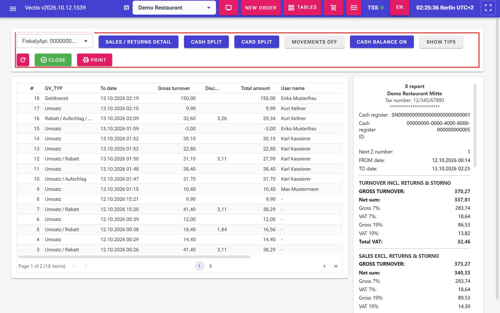The image size is (500, 313).
Task: Refresh the report with the reload icon
Action: pos(23,60)
